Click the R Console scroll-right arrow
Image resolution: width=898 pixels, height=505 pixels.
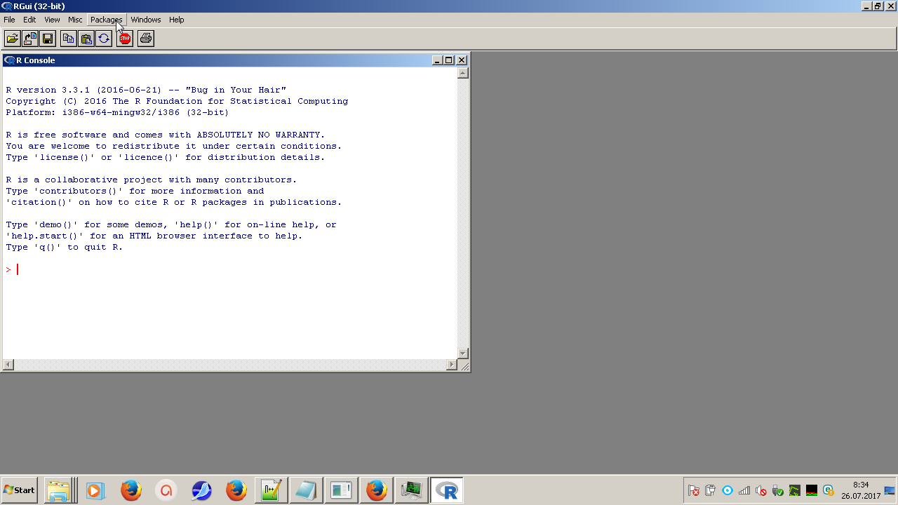pyautogui.click(x=452, y=365)
